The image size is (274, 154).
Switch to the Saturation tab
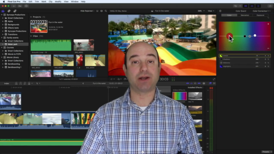click(x=245, y=15)
